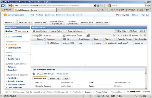Click the browser refresh page icon
152x98 pixels.
(102, 6)
